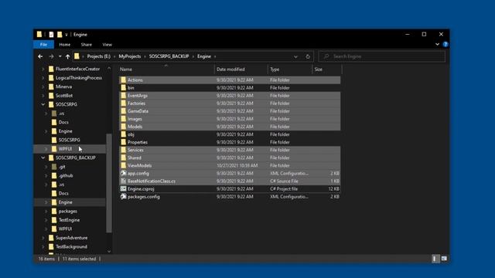Sort by Size column header
The width and height of the screenshot is (495, 278).
pyautogui.click(x=326, y=69)
